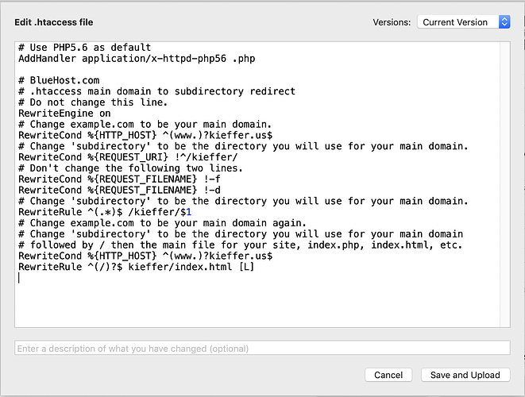This screenshot has height=397, width=525.
Task: Click the '# Use PHP5.6 as default' comment
Action: [84, 47]
